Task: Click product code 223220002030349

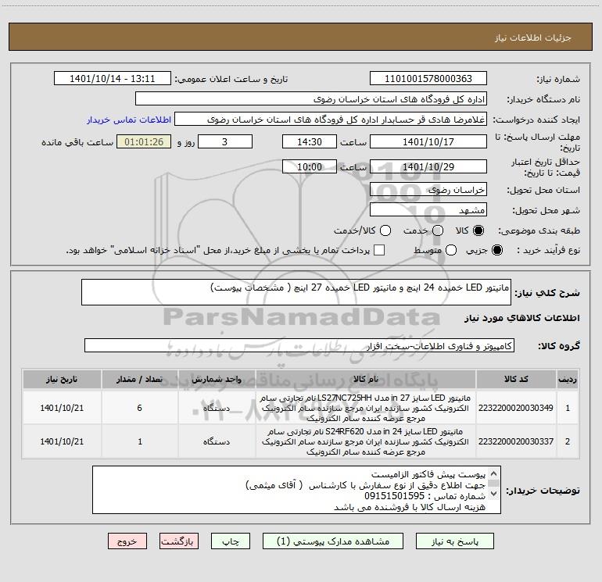Action: pos(516,408)
